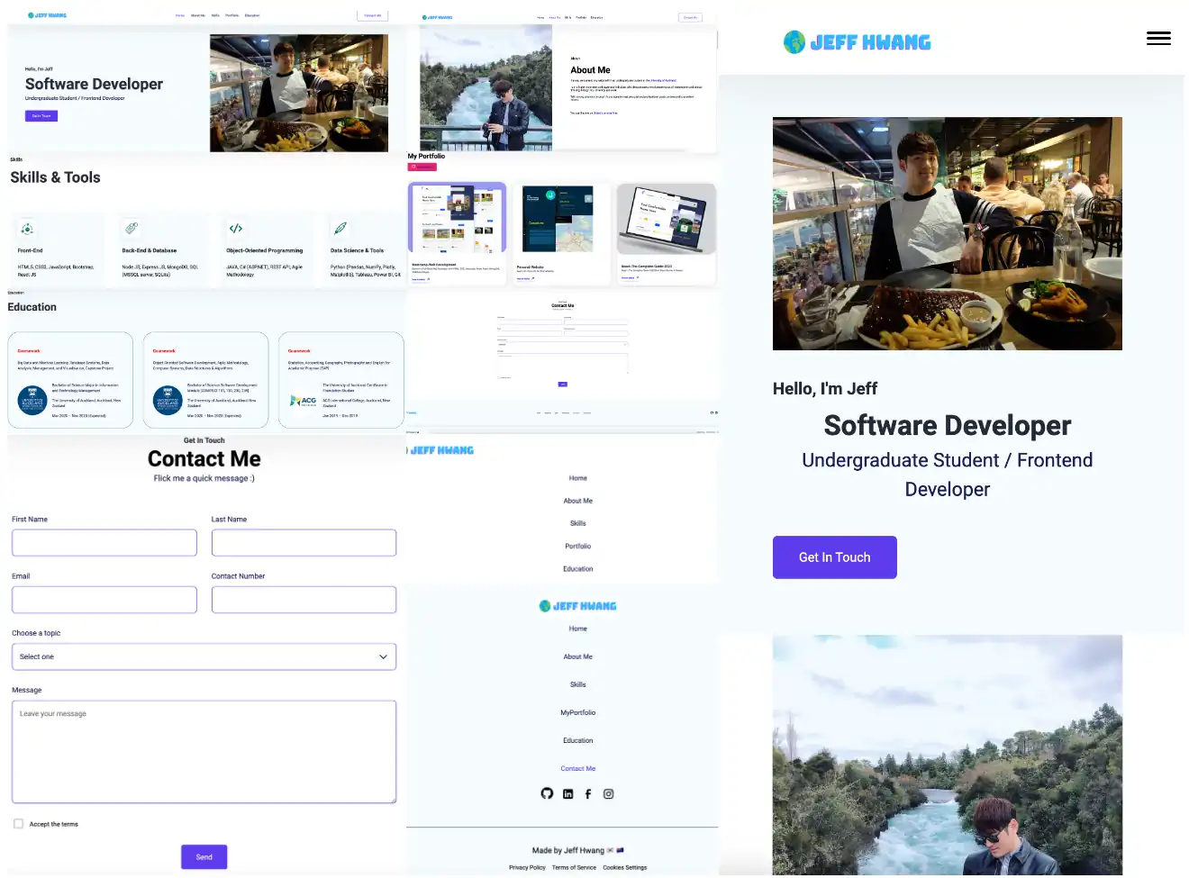
Task: Select MyPortfolio in the footer links
Action: click(578, 712)
